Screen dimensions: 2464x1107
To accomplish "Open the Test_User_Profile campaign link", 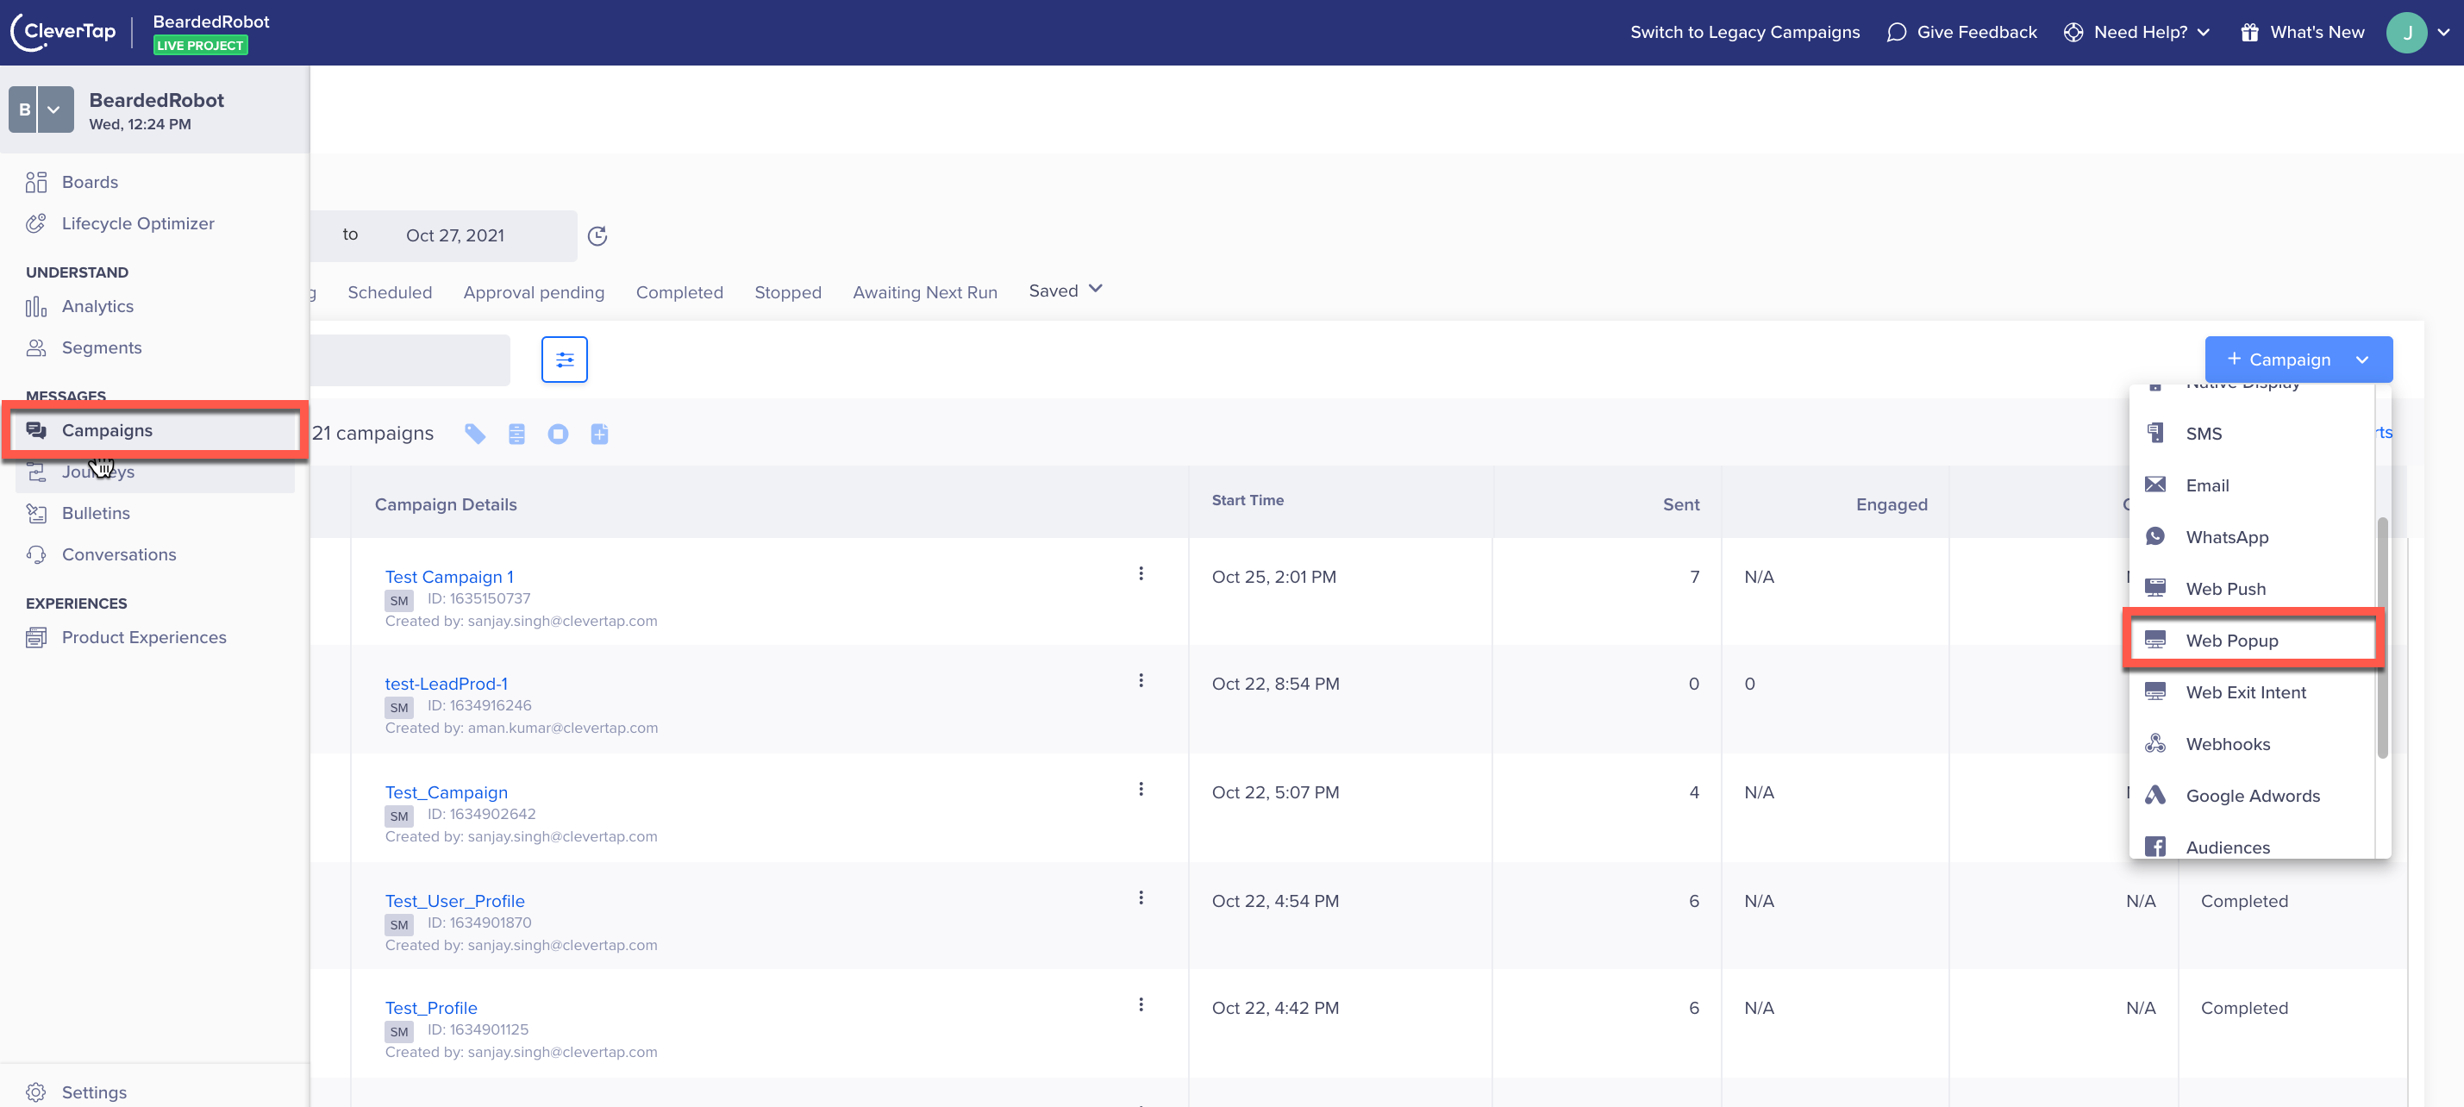I will click(454, 901).
